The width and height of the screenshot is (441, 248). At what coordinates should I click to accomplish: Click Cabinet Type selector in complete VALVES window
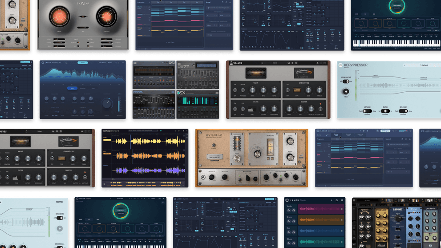[x=297, y=90]
